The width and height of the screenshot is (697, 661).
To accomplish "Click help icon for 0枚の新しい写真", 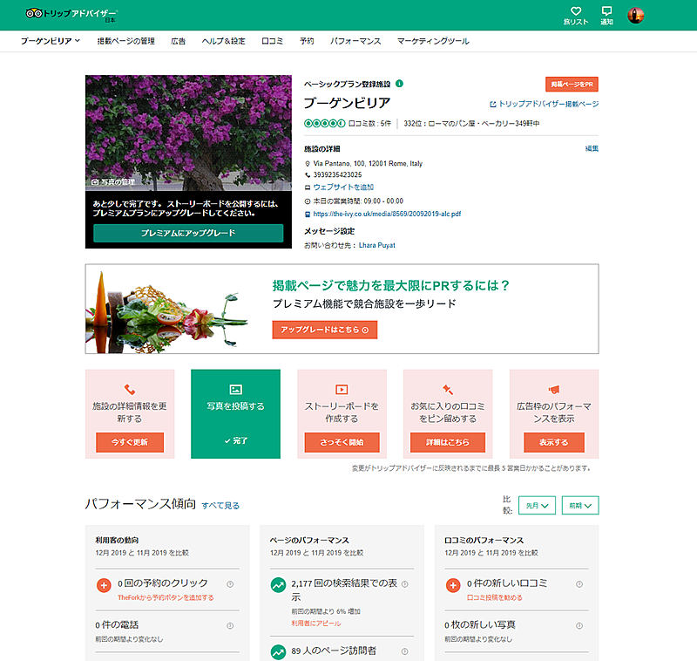I will coord(579,626).
